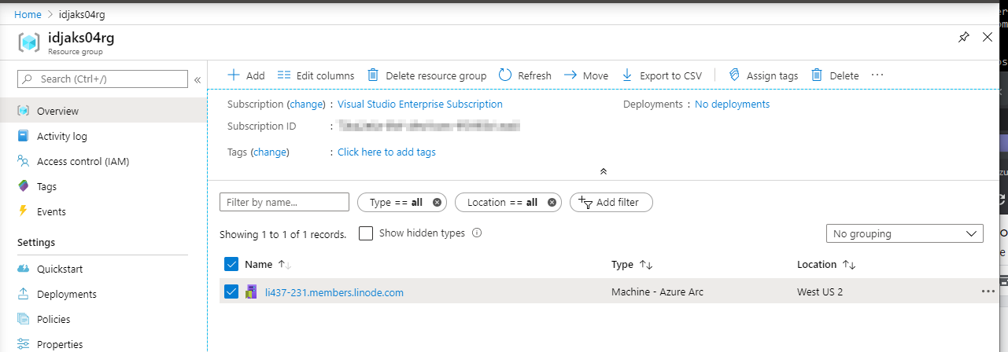1008x352 pixels.
Task: Open Visual Studio Enterprise Subscription link
Action: [x=420, y=104]
